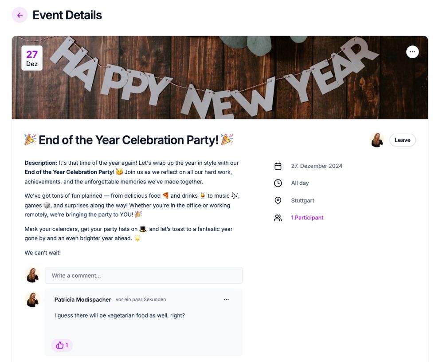Click the 27. Dezember 2024 date entry
The height and width of the screenshot is (362, 443).
pyautogui.click(x=317, y=165)
